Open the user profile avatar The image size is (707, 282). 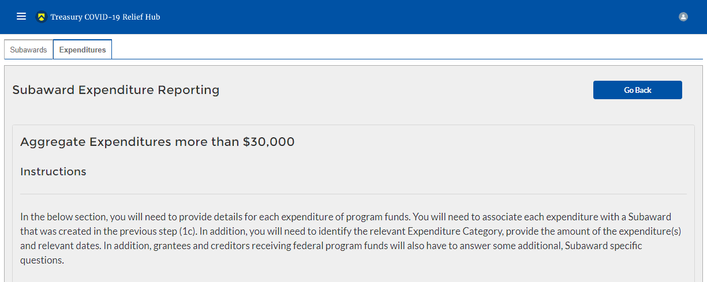pyautogui.click(x=683, y=17)
